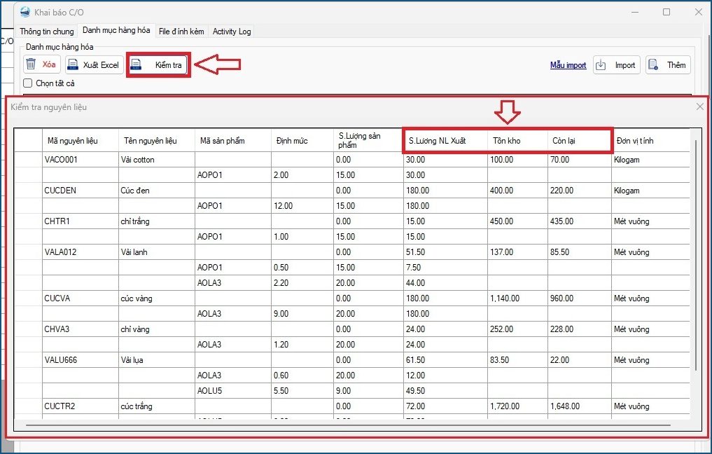Click the 61.50 export quantity cell
Viewport: 712px width, 454px height.
click(445, 360)
